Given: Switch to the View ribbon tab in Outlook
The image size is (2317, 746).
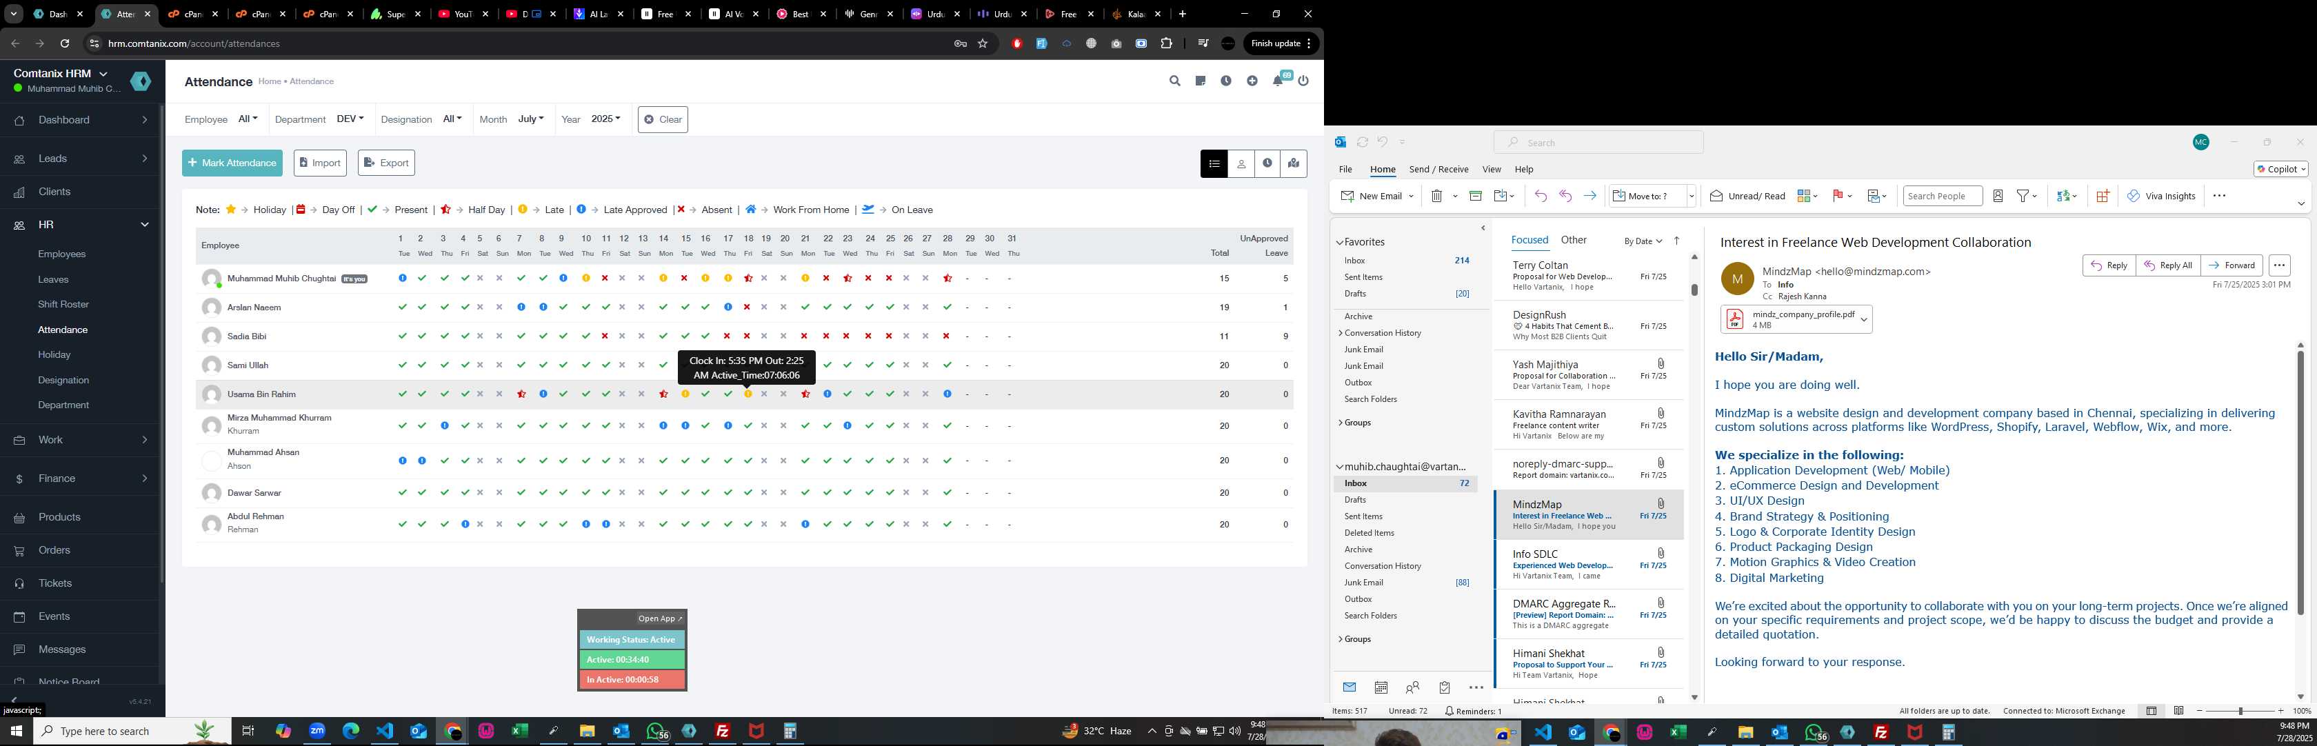Looking at the screenshot, I should click(x=1492, y=169).
